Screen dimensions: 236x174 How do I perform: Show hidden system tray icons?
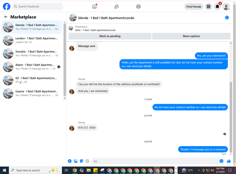(199, 170)
